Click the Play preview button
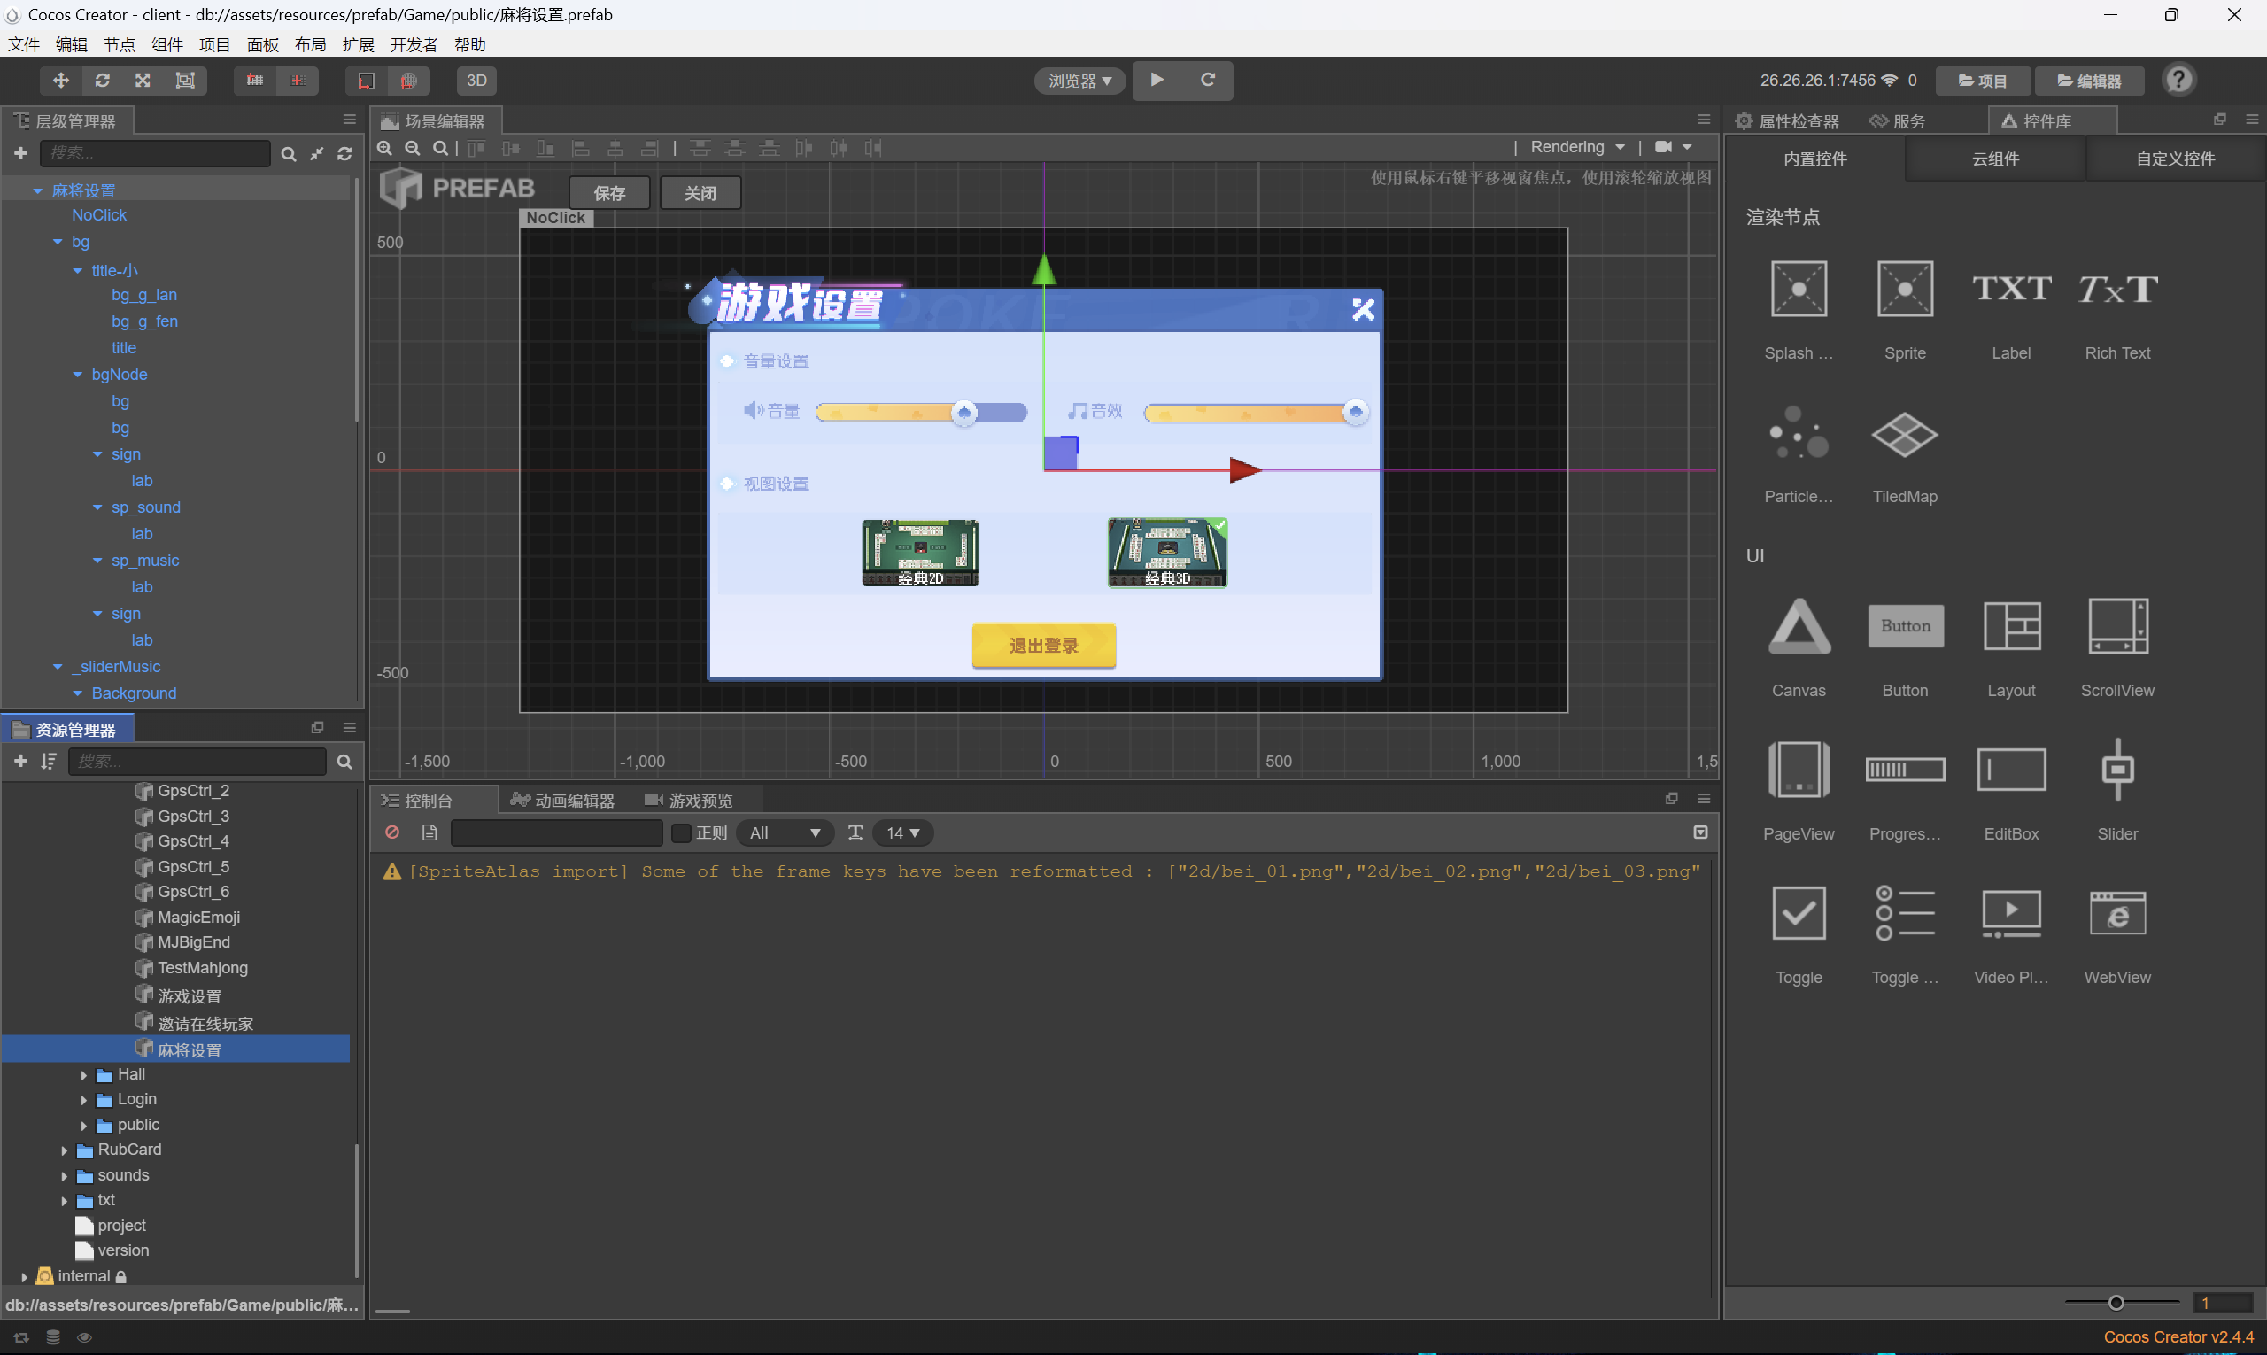Image resolution: width=2267 pixels, height=1355 pixels. point(1157,81)
